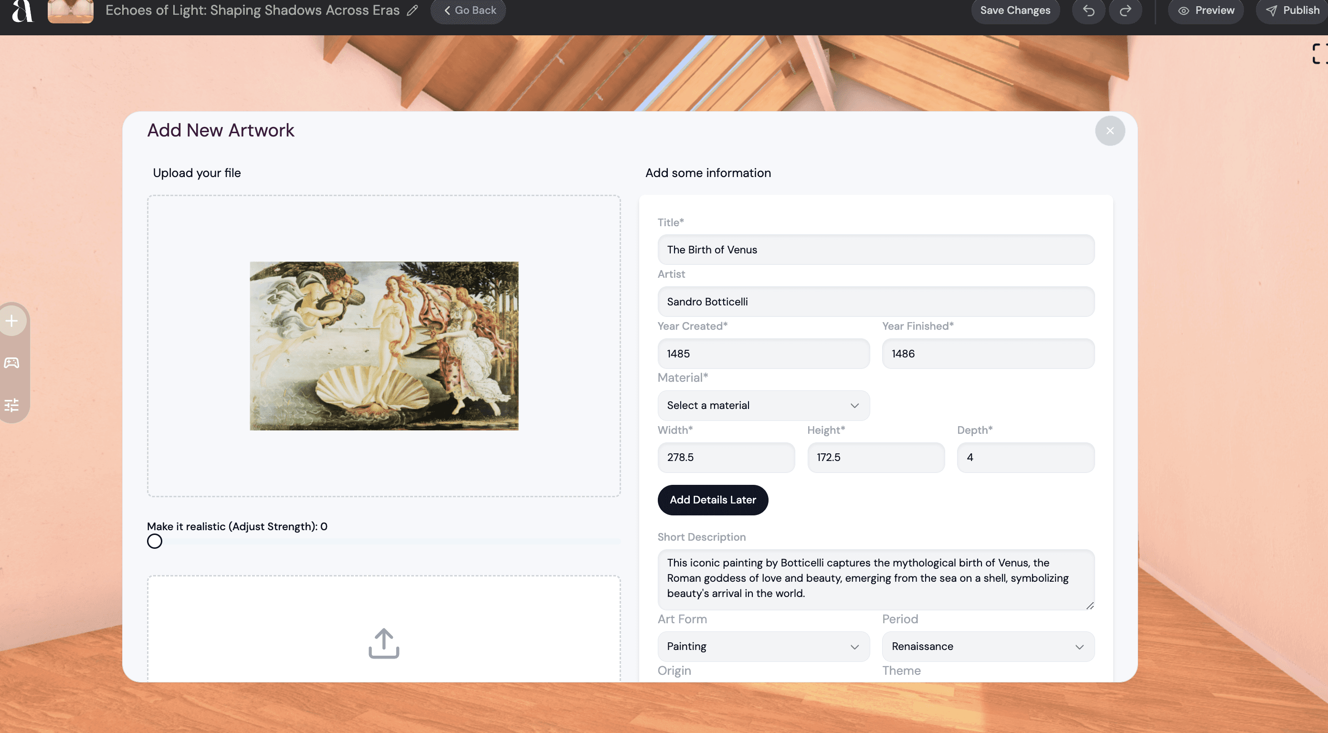Image resolution: width=1328 pixels, height=733 pixels.
Task: Open the exhibition thumbnail in header
Action: click(x=71, y=11)
